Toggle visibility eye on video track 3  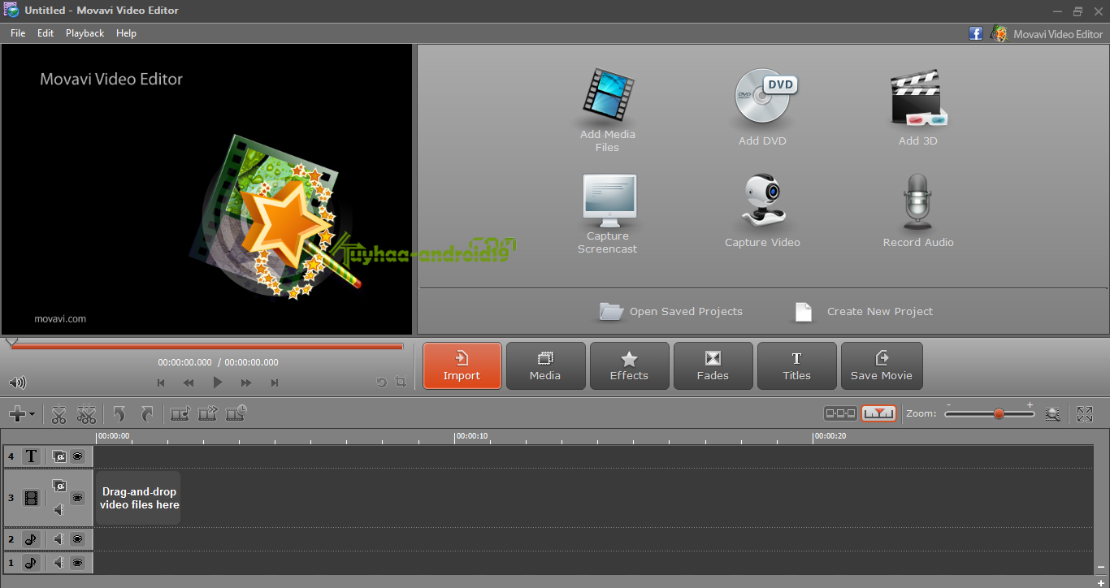77,498
